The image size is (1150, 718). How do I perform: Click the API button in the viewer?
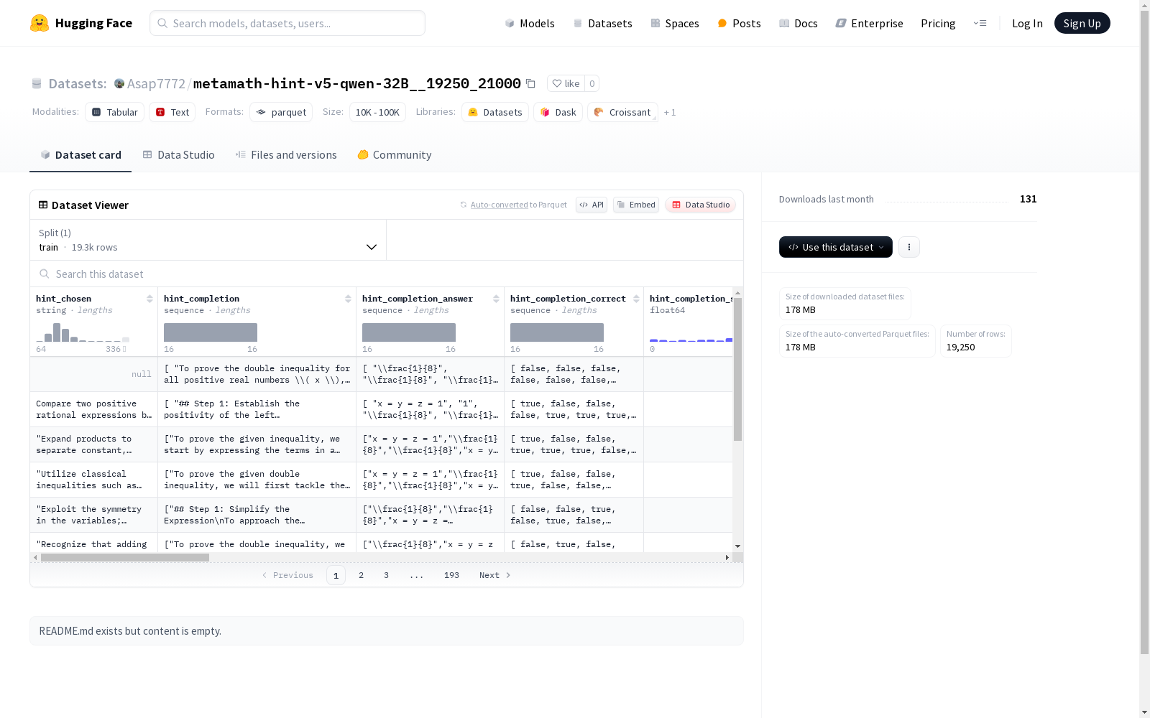click(592, 205)
